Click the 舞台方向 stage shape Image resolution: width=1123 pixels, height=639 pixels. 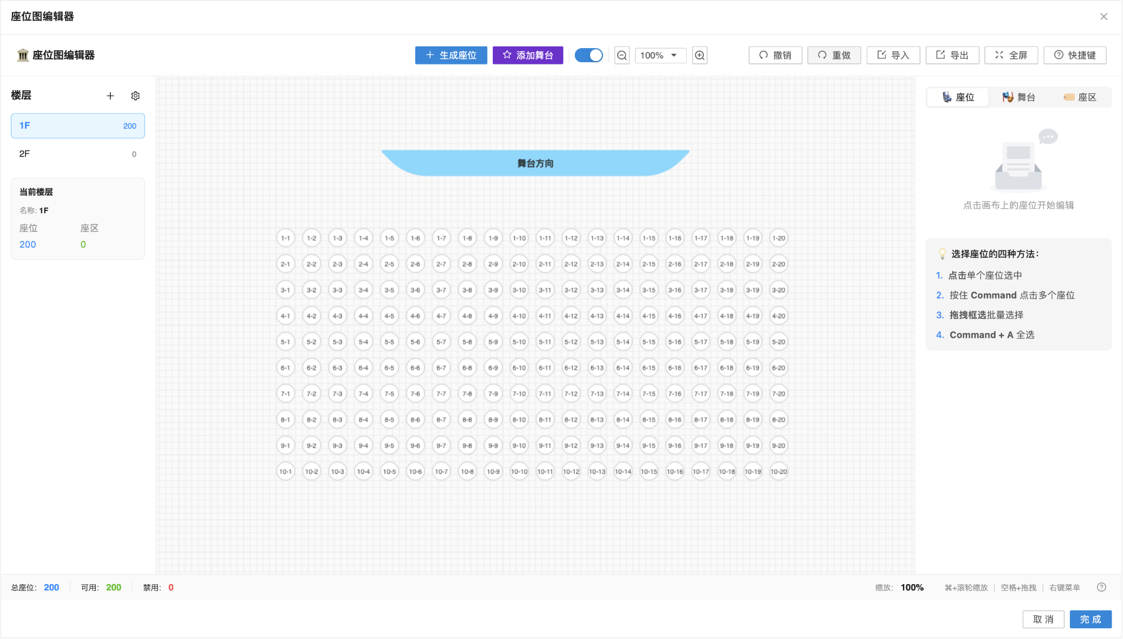click(535, 163)
